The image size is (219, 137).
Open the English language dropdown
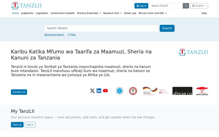click(199, 6)
